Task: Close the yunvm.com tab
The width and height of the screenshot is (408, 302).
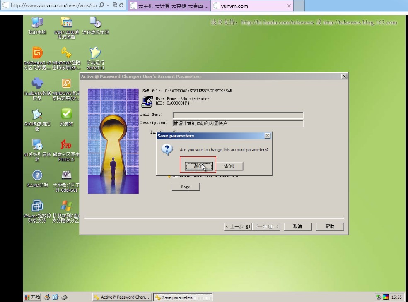Action: [x=289, y=6]
